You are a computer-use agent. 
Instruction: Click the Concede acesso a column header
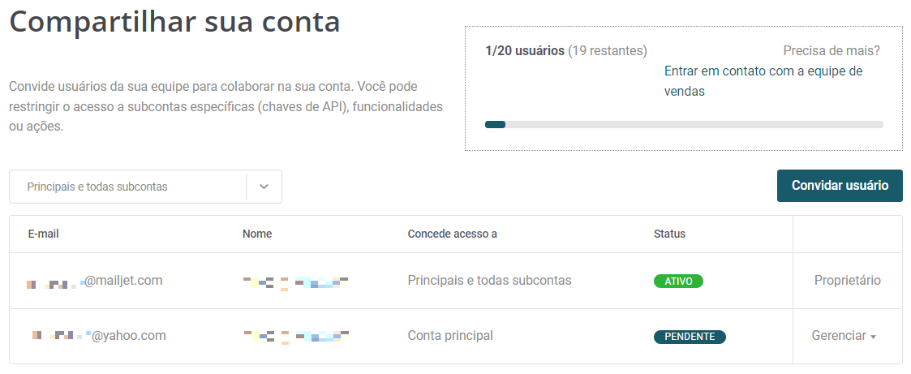[452, 234]
